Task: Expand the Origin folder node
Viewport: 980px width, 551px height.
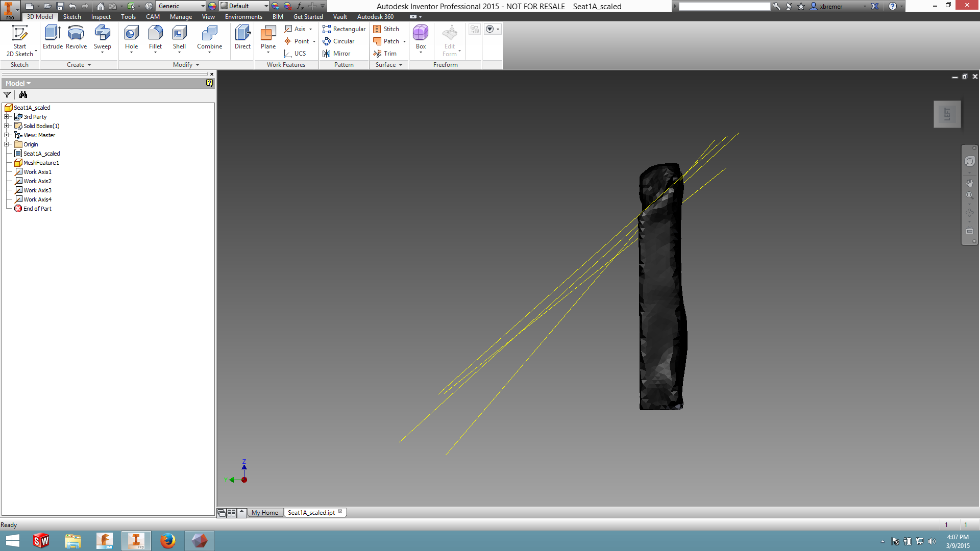Action: click(x=7, y=144)
